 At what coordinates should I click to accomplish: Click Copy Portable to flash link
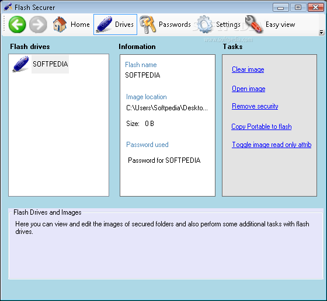262,127
